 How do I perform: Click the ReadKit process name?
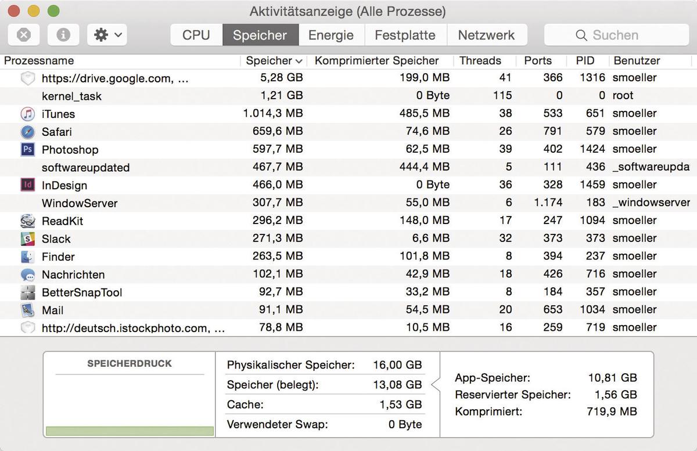click(x=62, y=221)
